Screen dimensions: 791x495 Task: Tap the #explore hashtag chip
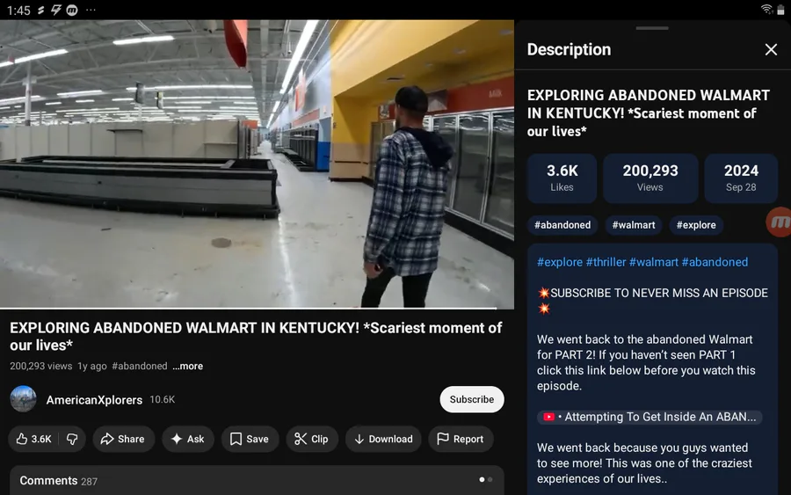(696, 225)
